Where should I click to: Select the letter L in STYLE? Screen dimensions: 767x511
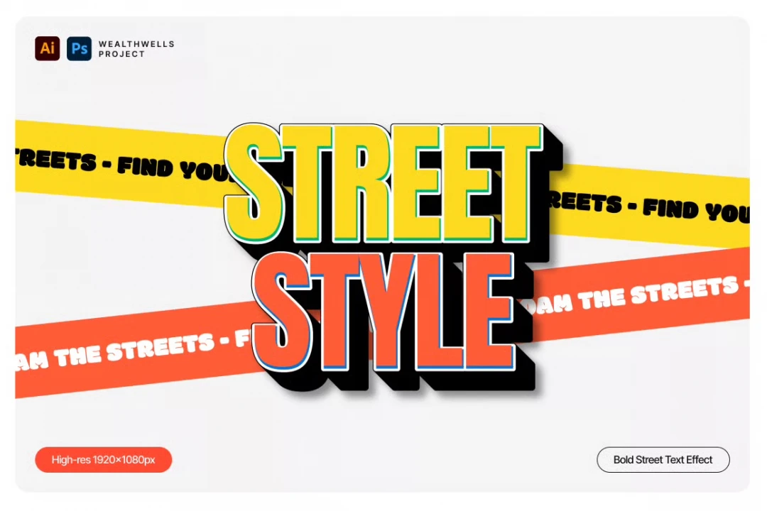(x=440, y=312)
